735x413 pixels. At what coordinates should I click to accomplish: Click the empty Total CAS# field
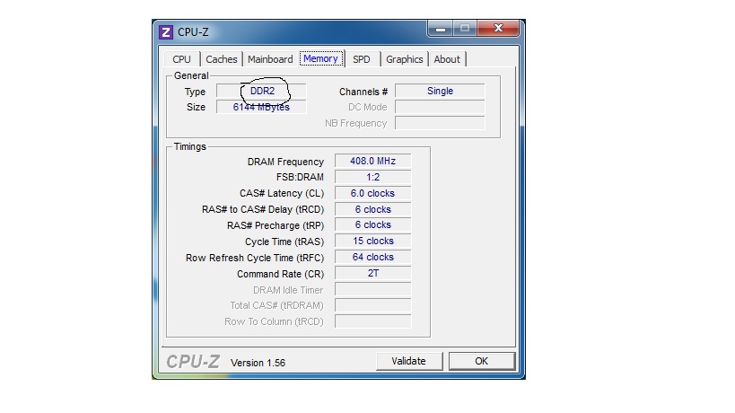(373, 305)
